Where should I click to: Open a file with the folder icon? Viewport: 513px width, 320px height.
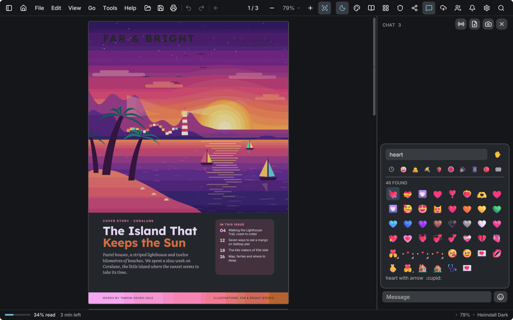point(148,8)
